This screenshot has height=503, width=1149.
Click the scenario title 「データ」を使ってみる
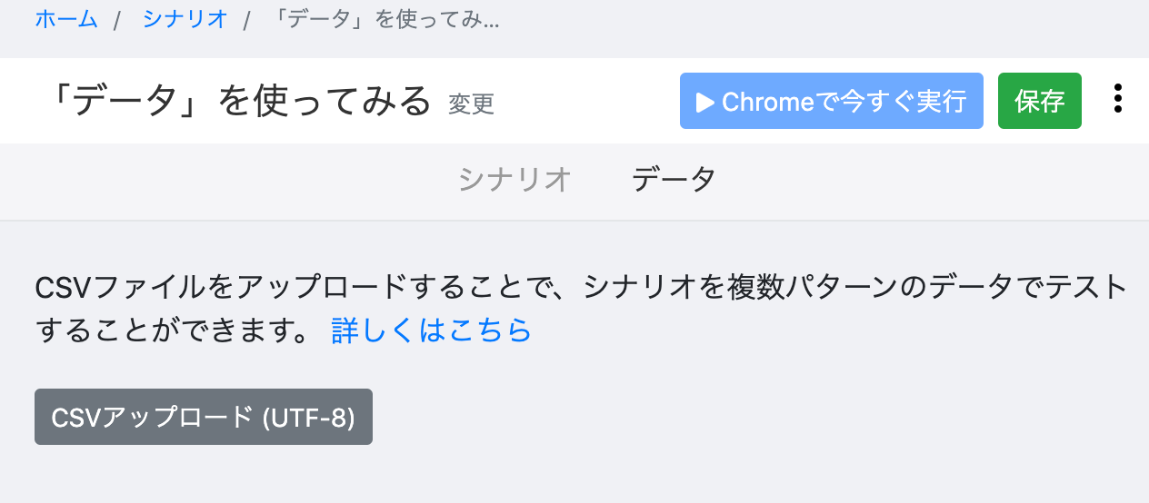point(235,101)
